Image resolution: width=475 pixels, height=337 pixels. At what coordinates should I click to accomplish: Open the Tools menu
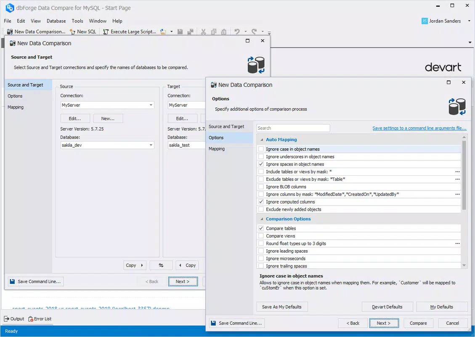(x=77, y=21)
